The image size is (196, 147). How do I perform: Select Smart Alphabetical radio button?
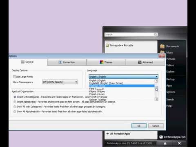[x=15, y=102]
